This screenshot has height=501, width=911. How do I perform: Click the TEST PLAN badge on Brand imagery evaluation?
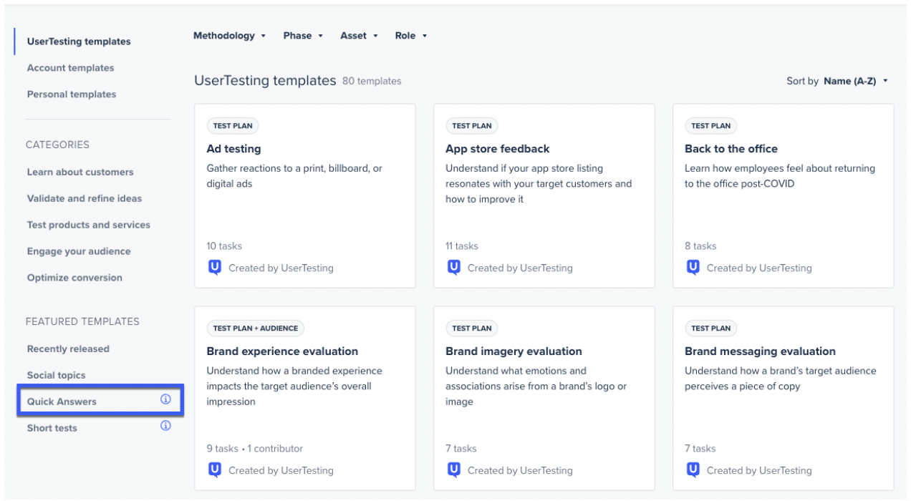click(x=472, y=329)
